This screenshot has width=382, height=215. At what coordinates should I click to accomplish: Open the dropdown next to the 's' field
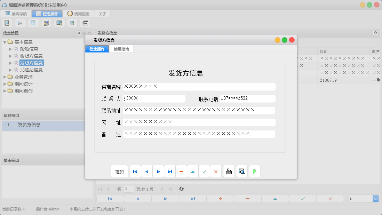[x=375, y=198]
